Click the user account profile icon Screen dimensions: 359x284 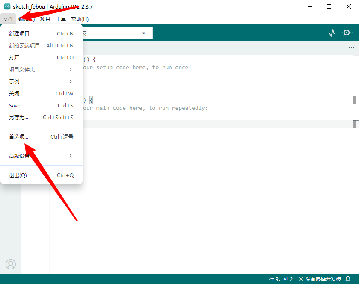tap(11, 264)
